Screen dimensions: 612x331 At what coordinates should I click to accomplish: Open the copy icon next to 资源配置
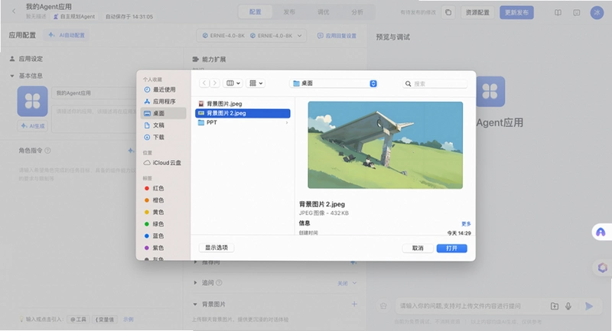tap(448, 12)
